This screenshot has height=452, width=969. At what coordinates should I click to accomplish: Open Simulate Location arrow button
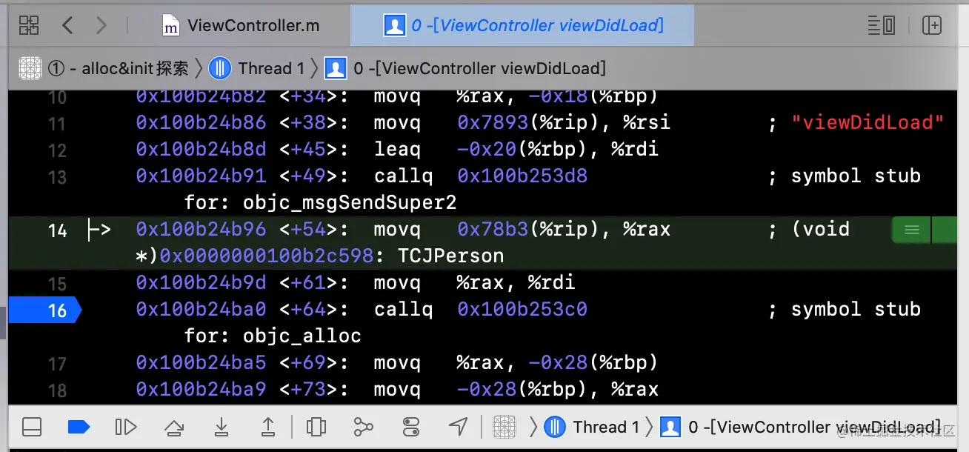[459, 427]
